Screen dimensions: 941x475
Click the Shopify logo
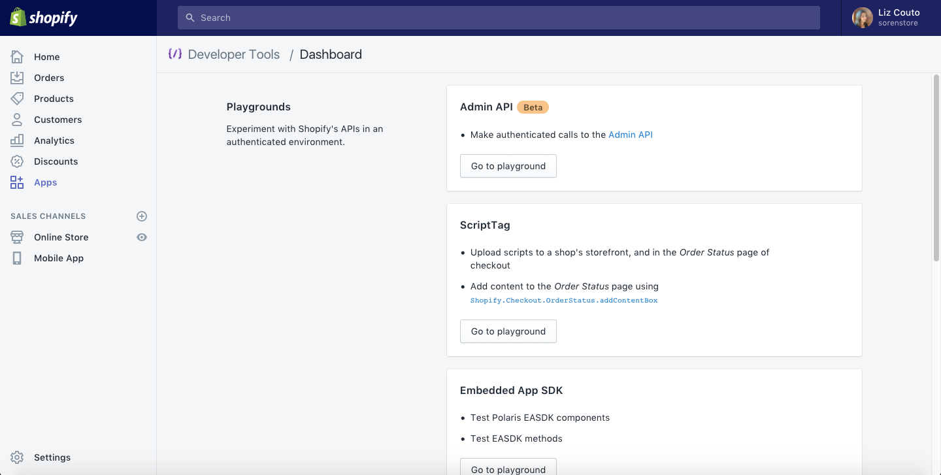[x=44, y=18]
